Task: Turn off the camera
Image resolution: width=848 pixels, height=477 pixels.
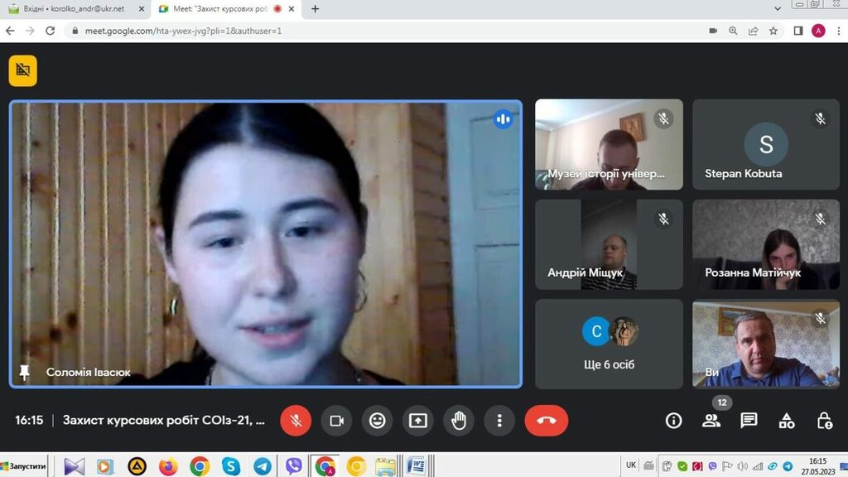Action: [x=336, y=421]
